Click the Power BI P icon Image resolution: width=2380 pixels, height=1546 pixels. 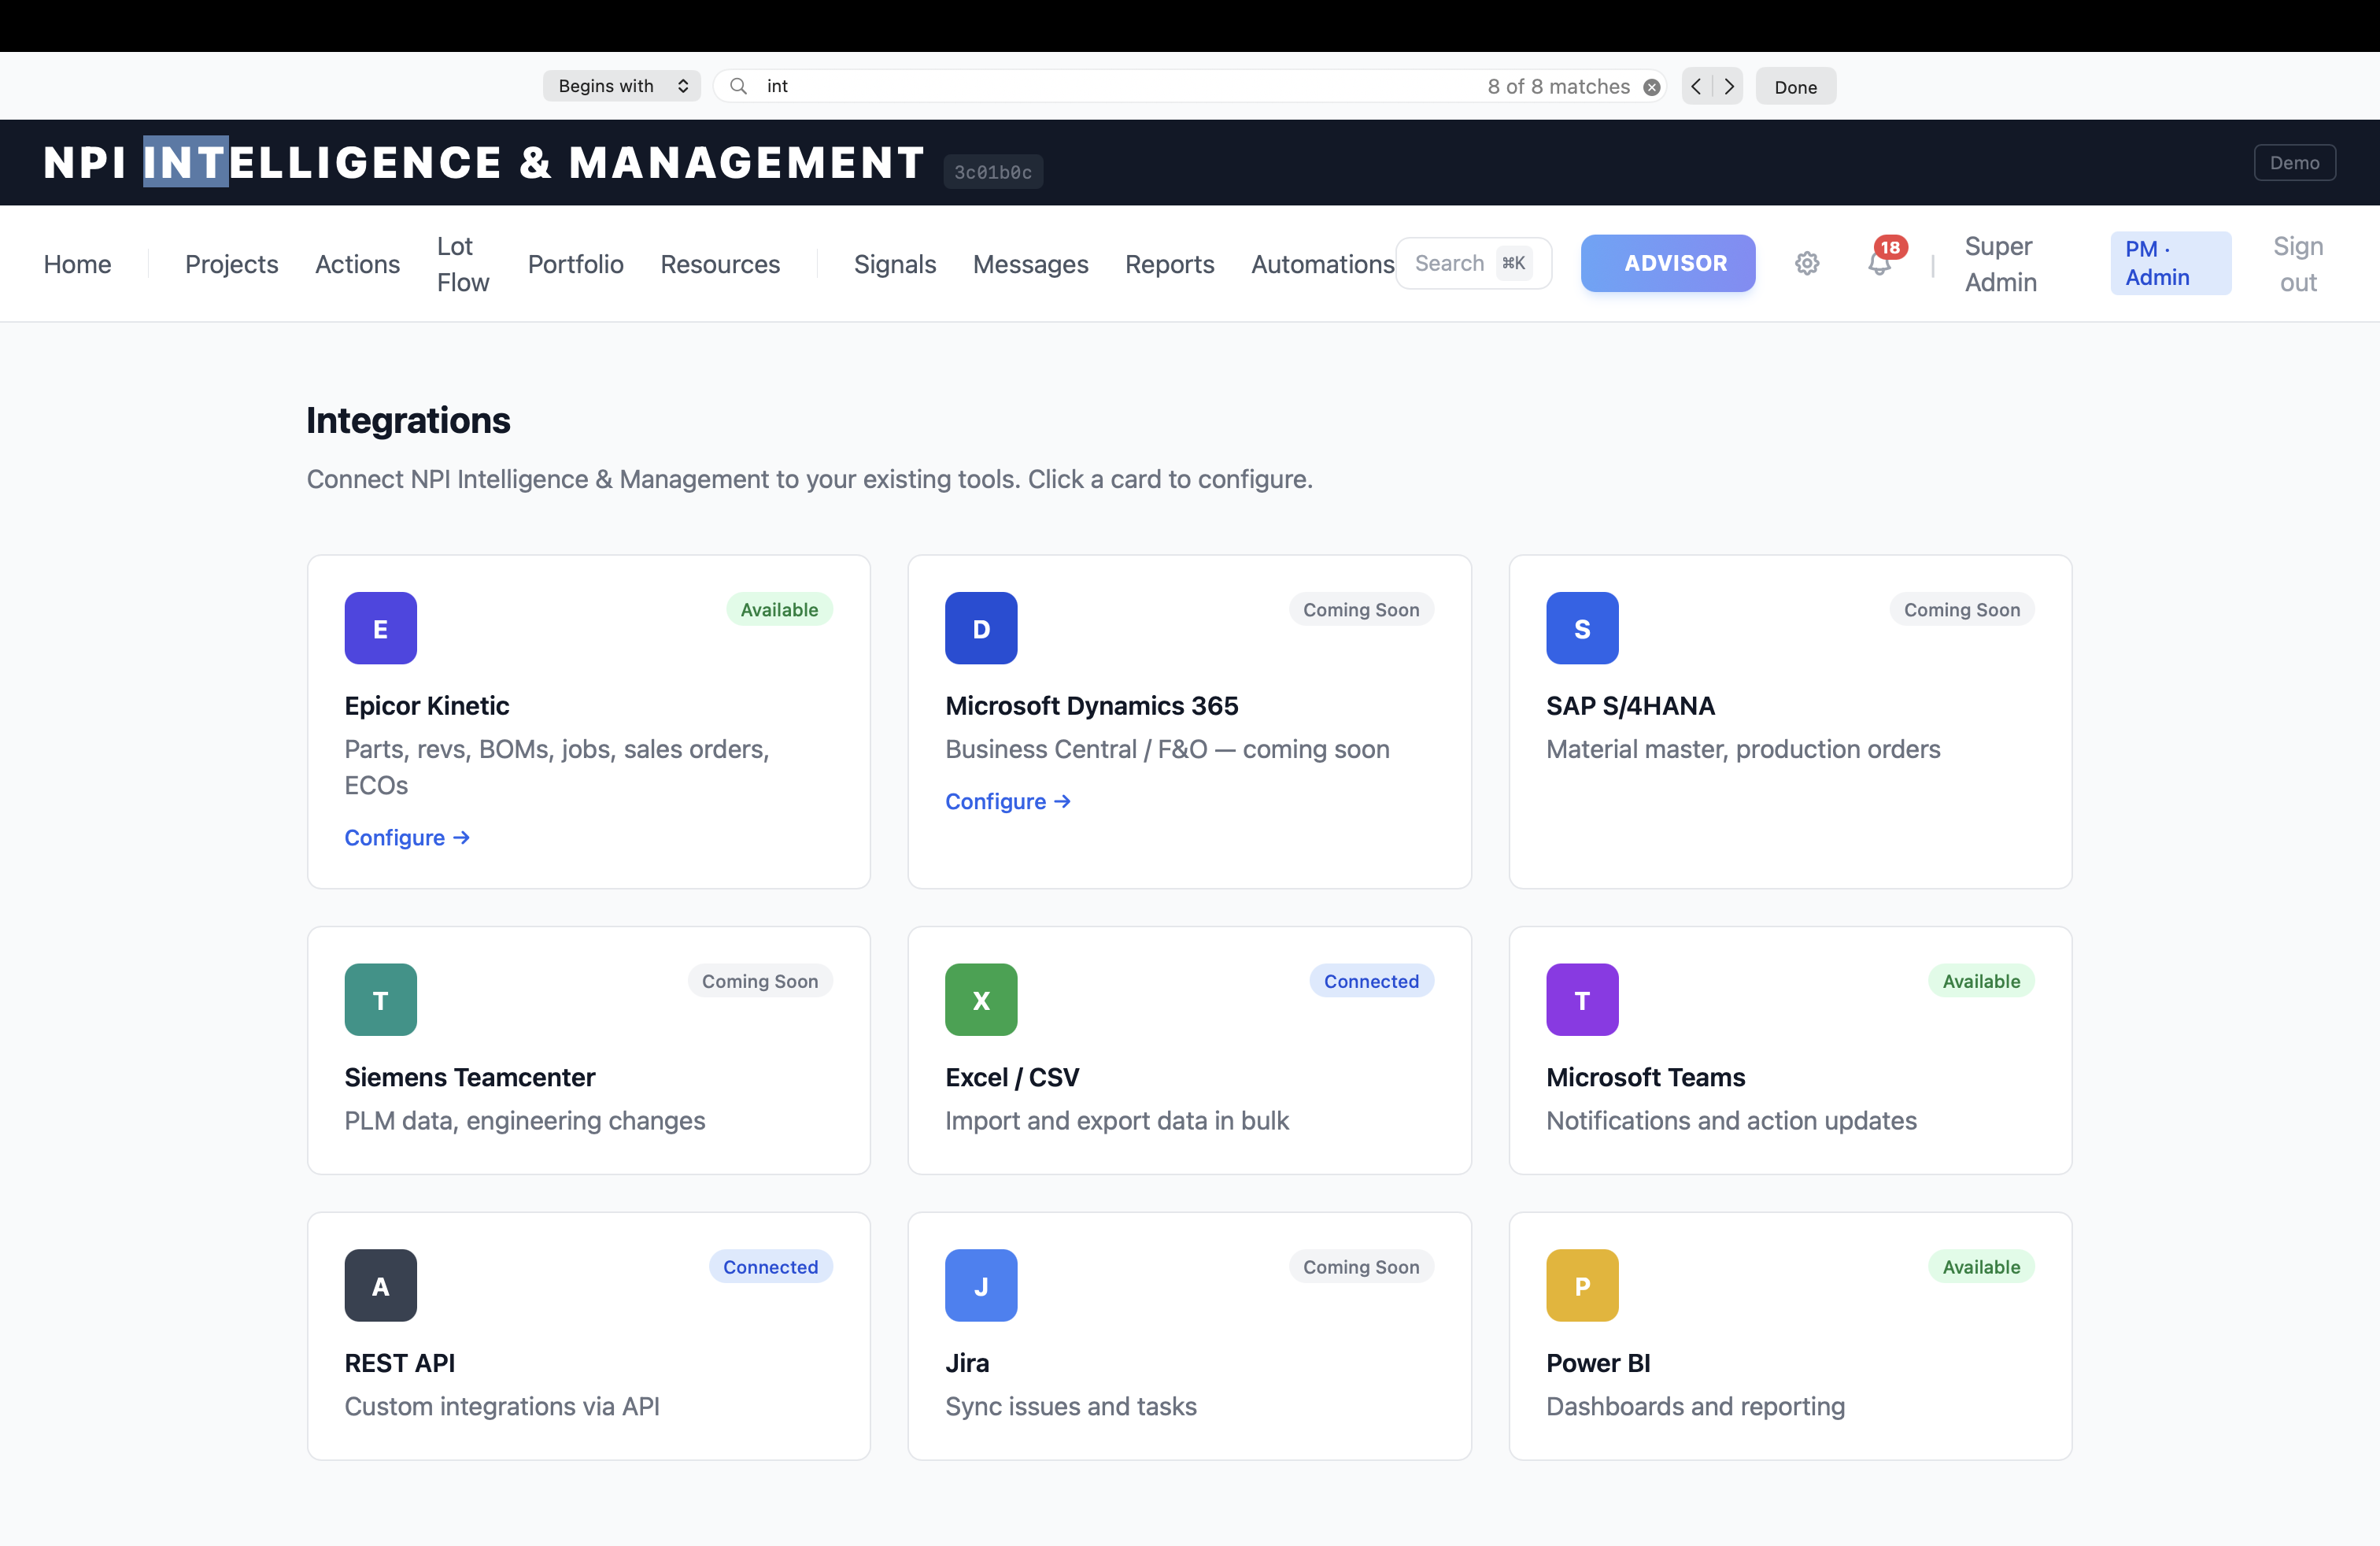(x=1582, y=1285)
